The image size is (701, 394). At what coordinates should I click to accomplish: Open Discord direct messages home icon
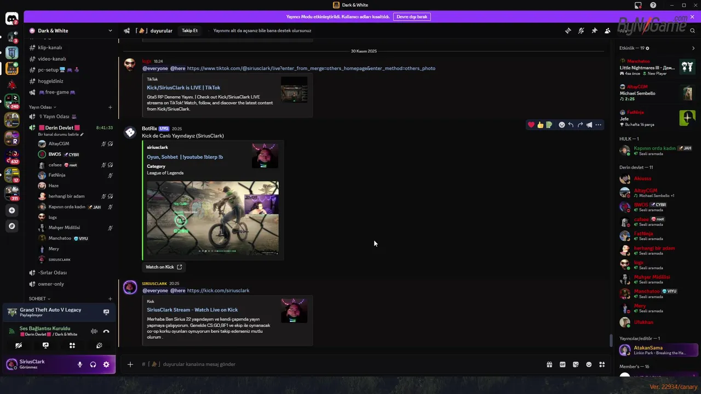coord(12,19)
